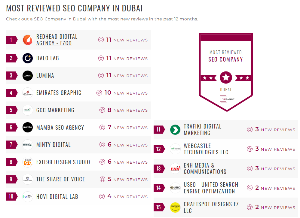Screen dimensions: 300x218
Task: Select the Halo Lab circular logo
Action: pos(27,58)
